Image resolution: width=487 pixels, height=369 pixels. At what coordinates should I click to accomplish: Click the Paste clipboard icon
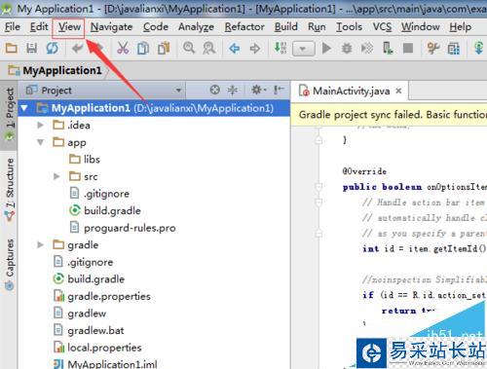point(164,48)
